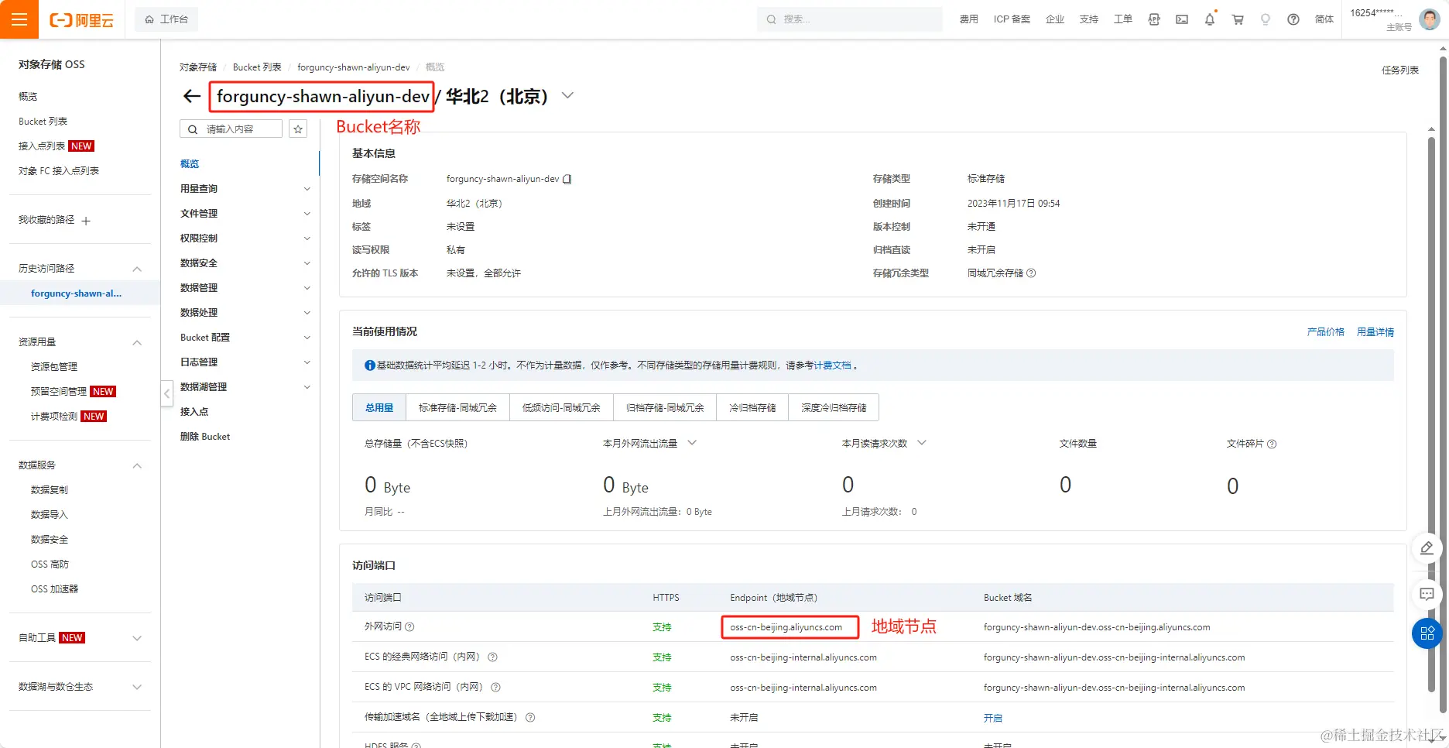The height and width of the screenshot is (748, 1449).
Task: Show help for 传输加速域名
Action: click(530, 718)
